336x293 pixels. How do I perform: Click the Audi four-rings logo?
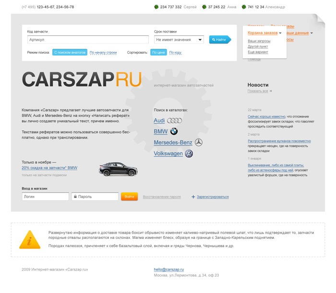pos(175,121)
